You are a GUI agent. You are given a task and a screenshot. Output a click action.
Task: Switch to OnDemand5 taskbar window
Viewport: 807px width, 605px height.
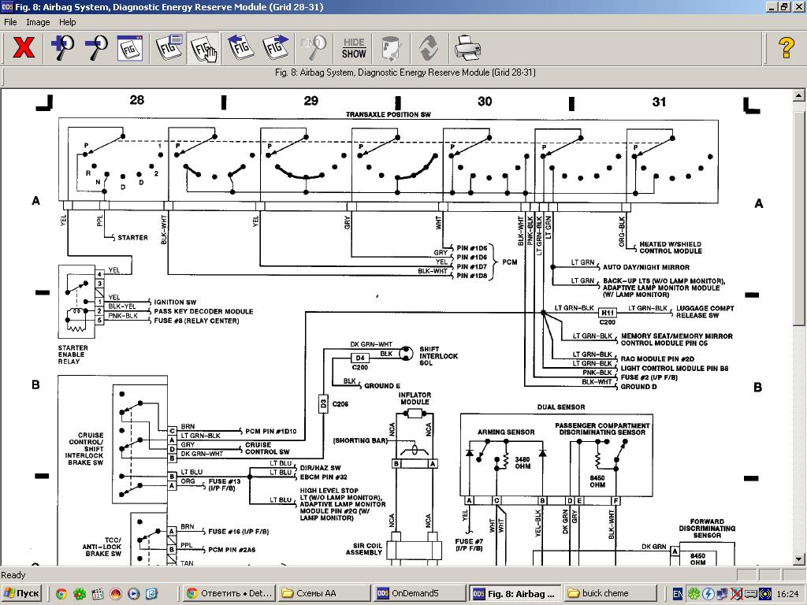(x=418, y=593)
